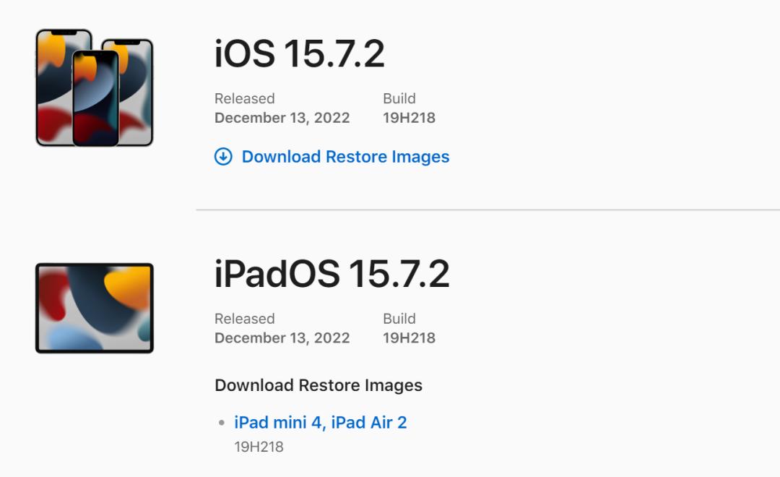Screen dimensions: 780x477
Task: Select the iPhone devices artwork for iOS 15.7.2
Action: coord(94,87)
